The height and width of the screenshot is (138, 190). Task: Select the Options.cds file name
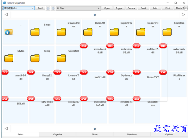point(126,77)
